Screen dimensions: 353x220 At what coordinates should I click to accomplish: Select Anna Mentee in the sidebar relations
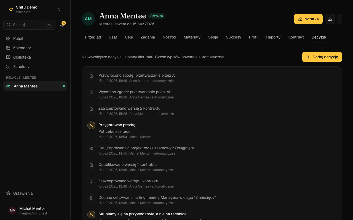pos(35,86)
